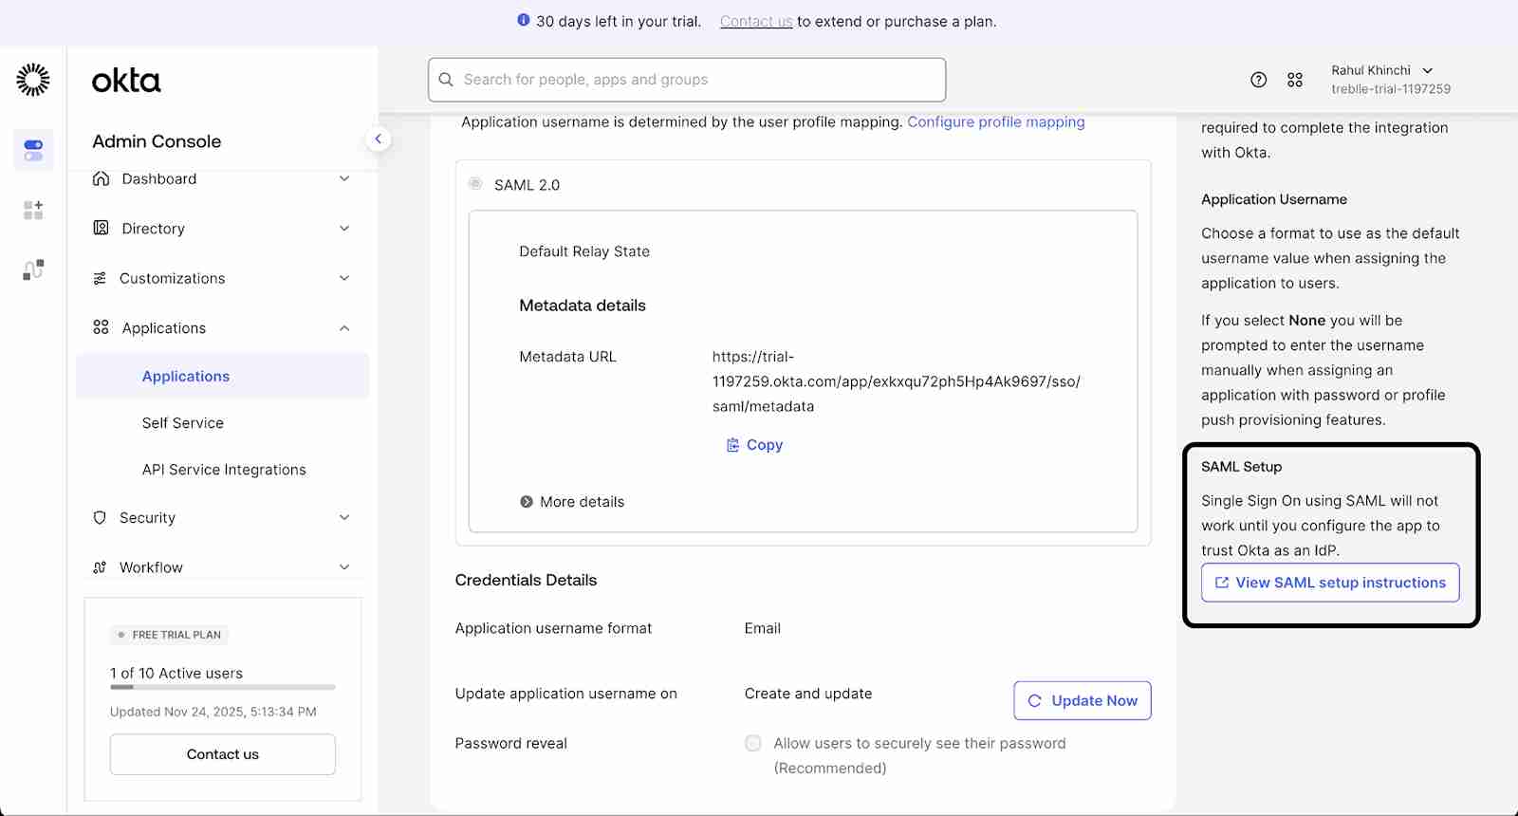Click the active users progress bar
The width and height of the screenshot is (1518, 816).
(223, 687)
